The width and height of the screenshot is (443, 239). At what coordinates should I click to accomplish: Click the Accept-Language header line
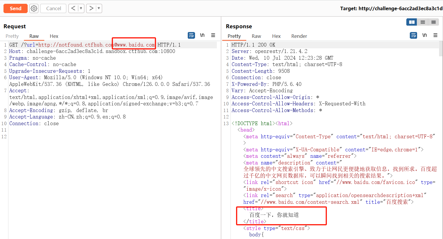point(68,117)
